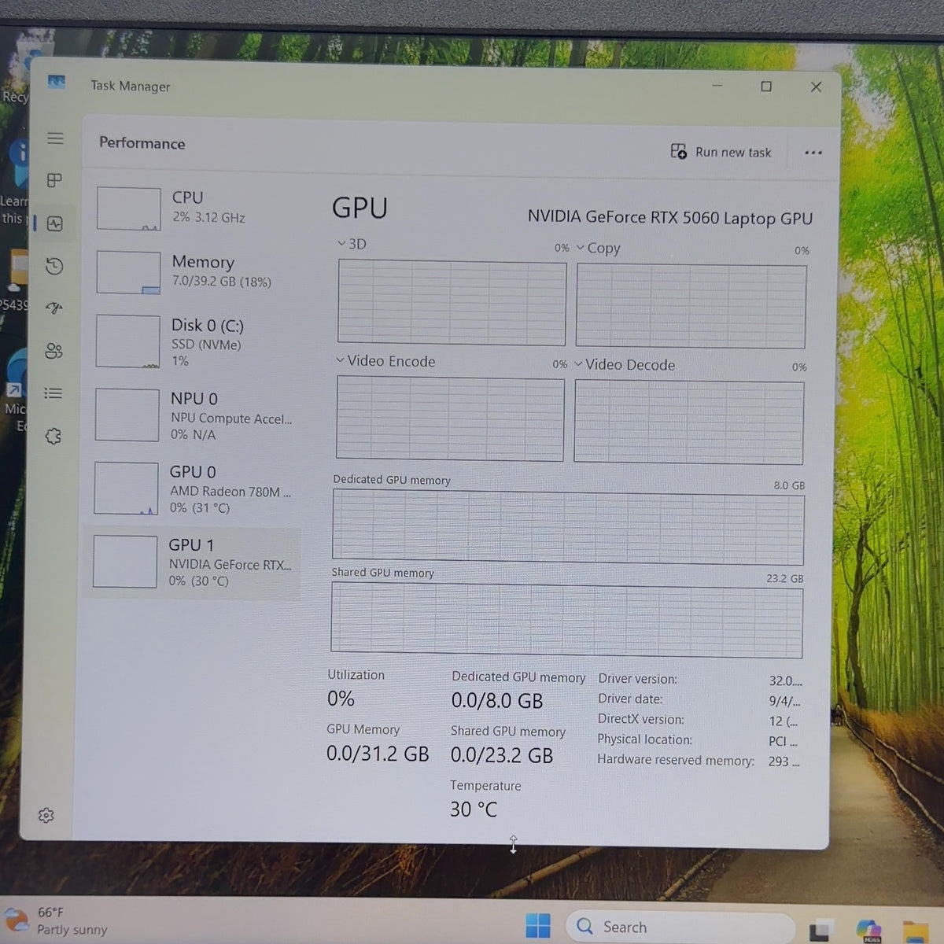Image resolution: width=944 pixels, height=944 pixels.
Task: Open the Details page icon
Action: click(53, 393)
